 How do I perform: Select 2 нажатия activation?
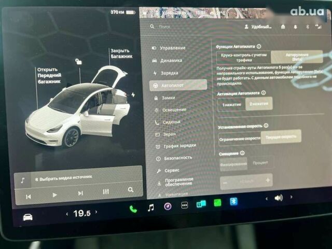click(x=259, y=104)
